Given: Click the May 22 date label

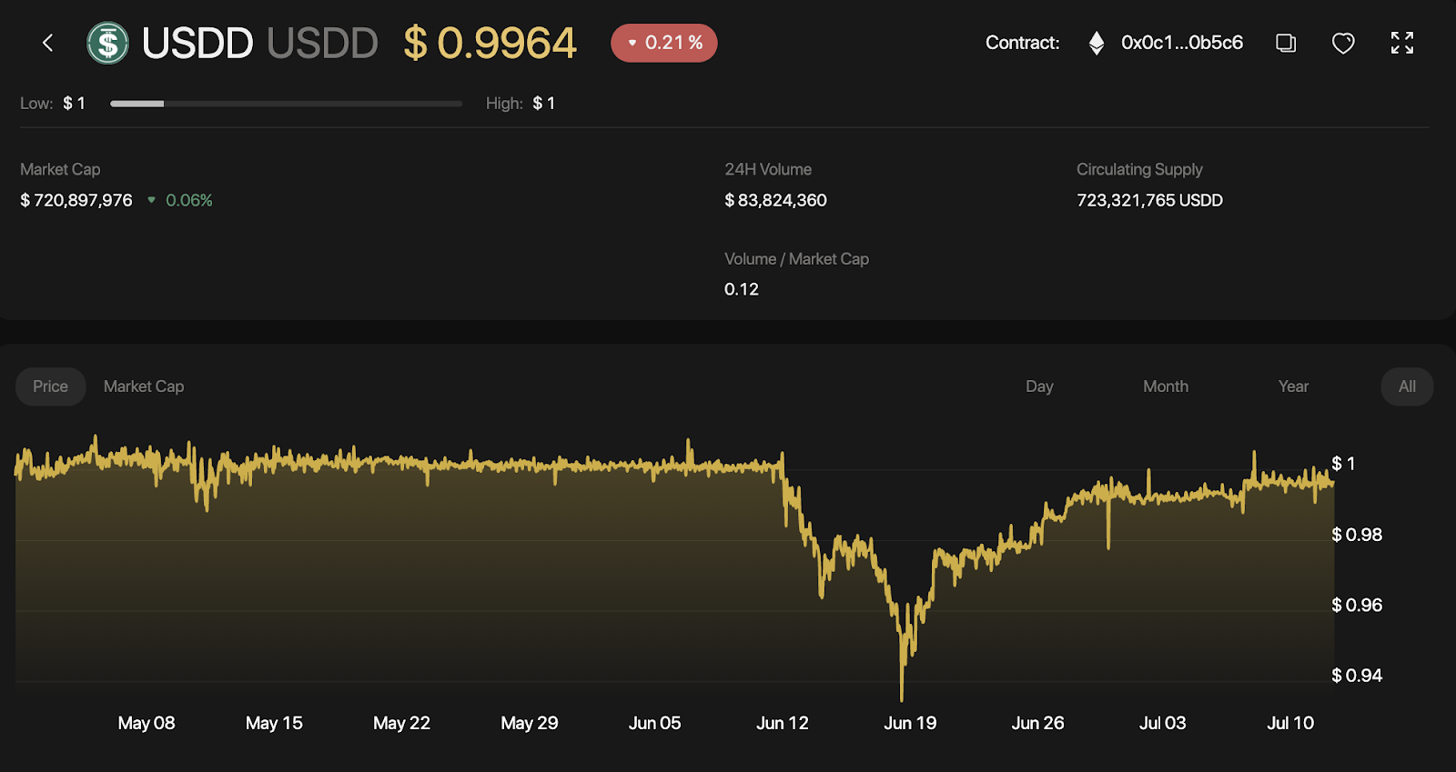Looking at the screenshot, I should [401, 723].
